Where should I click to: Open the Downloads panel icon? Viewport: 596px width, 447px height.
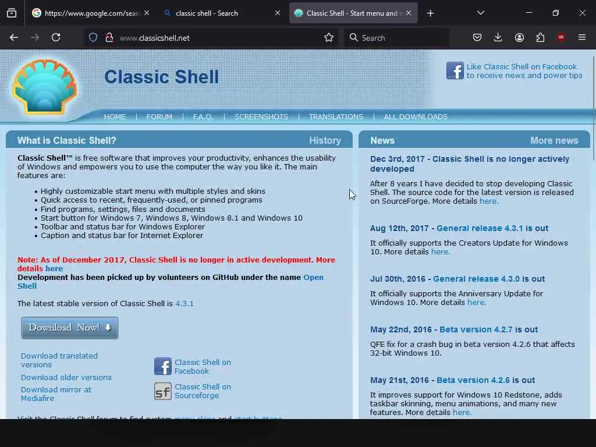498,38
